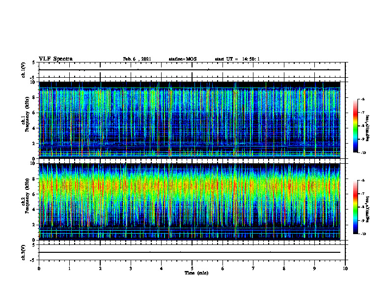
Task: Select the "start UT = 14:50: 1" text
Action: [237, 59]
